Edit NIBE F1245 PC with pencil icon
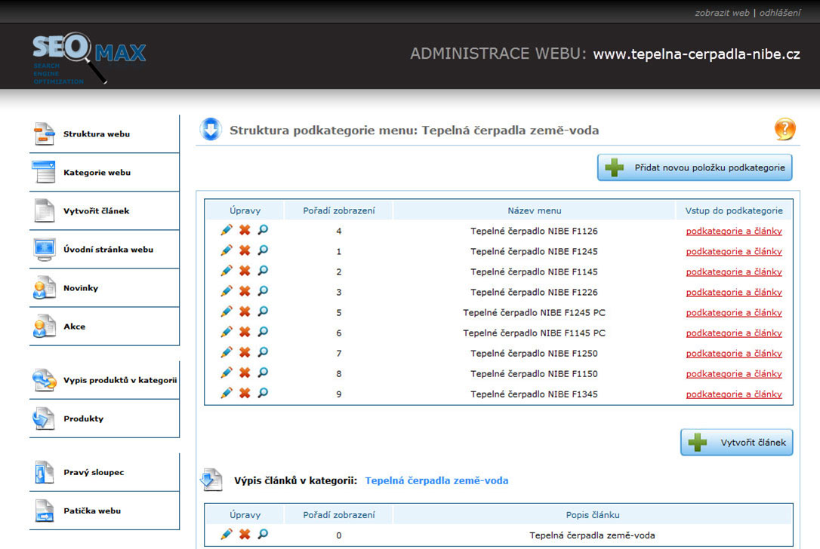The image size is (820, 549). point(227,311)
